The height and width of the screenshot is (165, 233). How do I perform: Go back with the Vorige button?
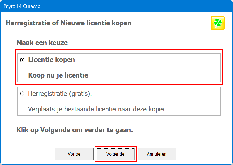tap(74, 154)
